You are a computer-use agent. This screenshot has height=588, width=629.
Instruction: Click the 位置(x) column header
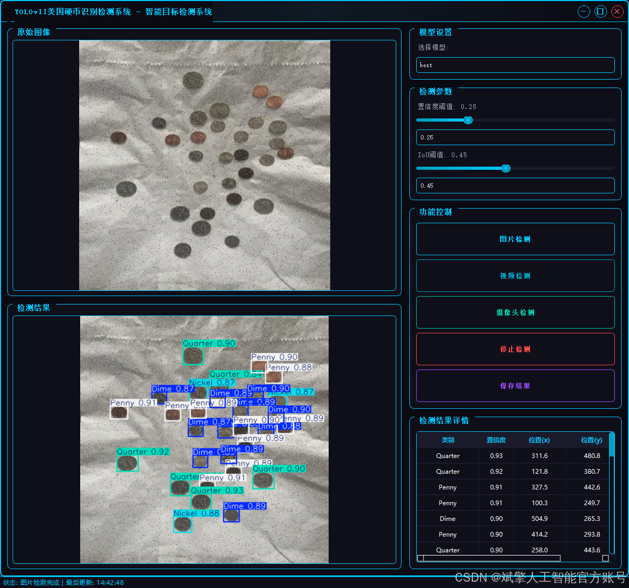[x=539, y=440]
